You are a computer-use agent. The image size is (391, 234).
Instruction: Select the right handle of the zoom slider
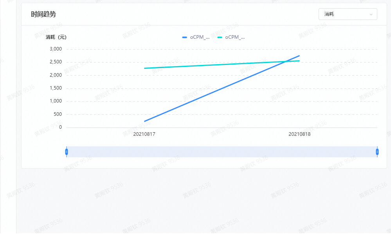tap(377, 152)
